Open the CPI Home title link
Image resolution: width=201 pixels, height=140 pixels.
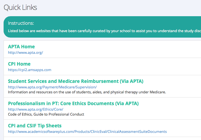(x=19, y=64)
